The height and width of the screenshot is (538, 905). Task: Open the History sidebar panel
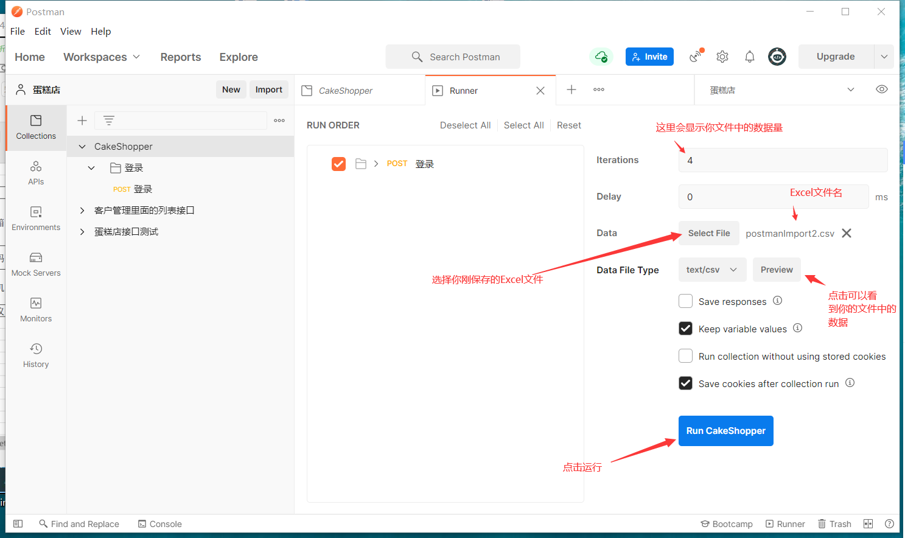coord(36,356)
